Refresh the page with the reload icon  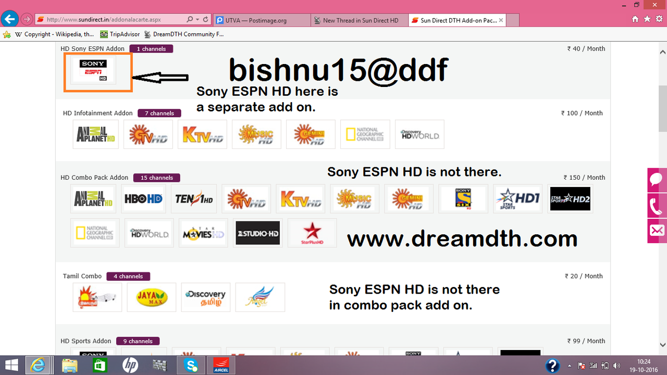(x=206, y=20)
